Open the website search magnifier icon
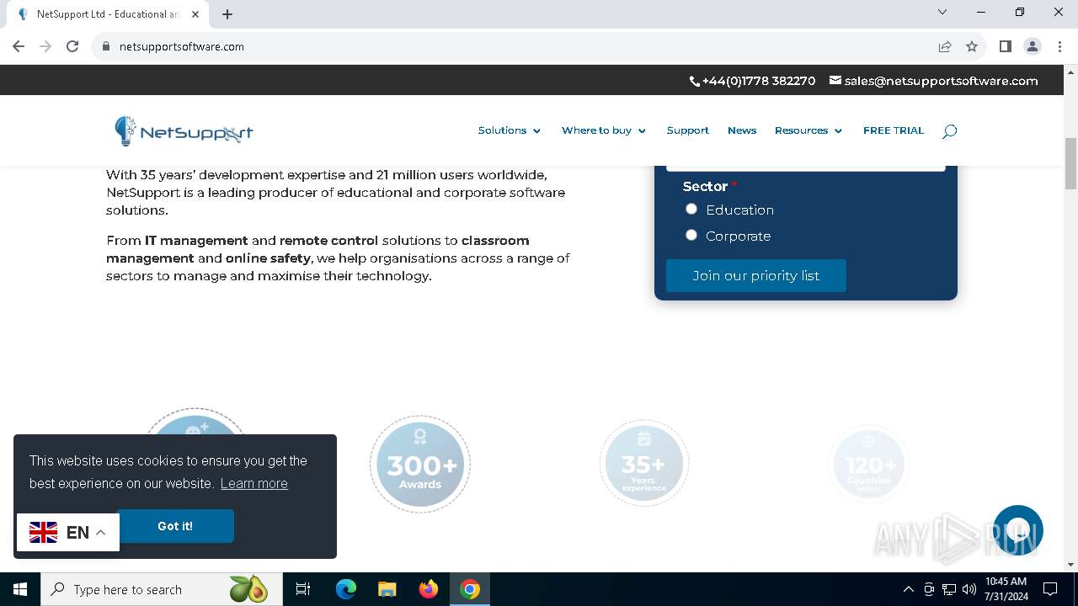This screenshot has width=1078, height=606. [x=949, y=131]
